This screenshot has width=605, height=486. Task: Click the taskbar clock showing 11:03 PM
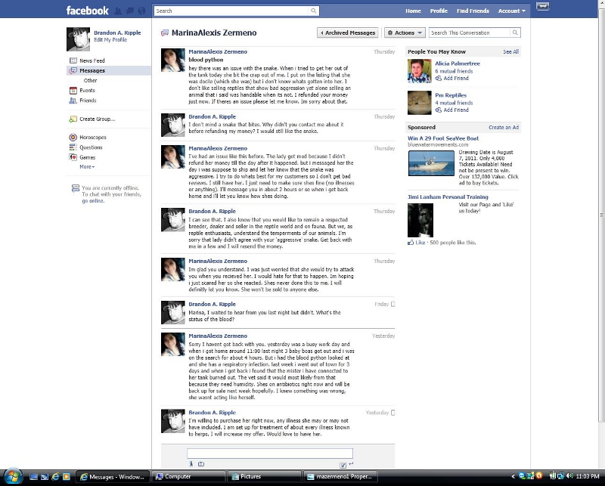[x=588, y=476]
